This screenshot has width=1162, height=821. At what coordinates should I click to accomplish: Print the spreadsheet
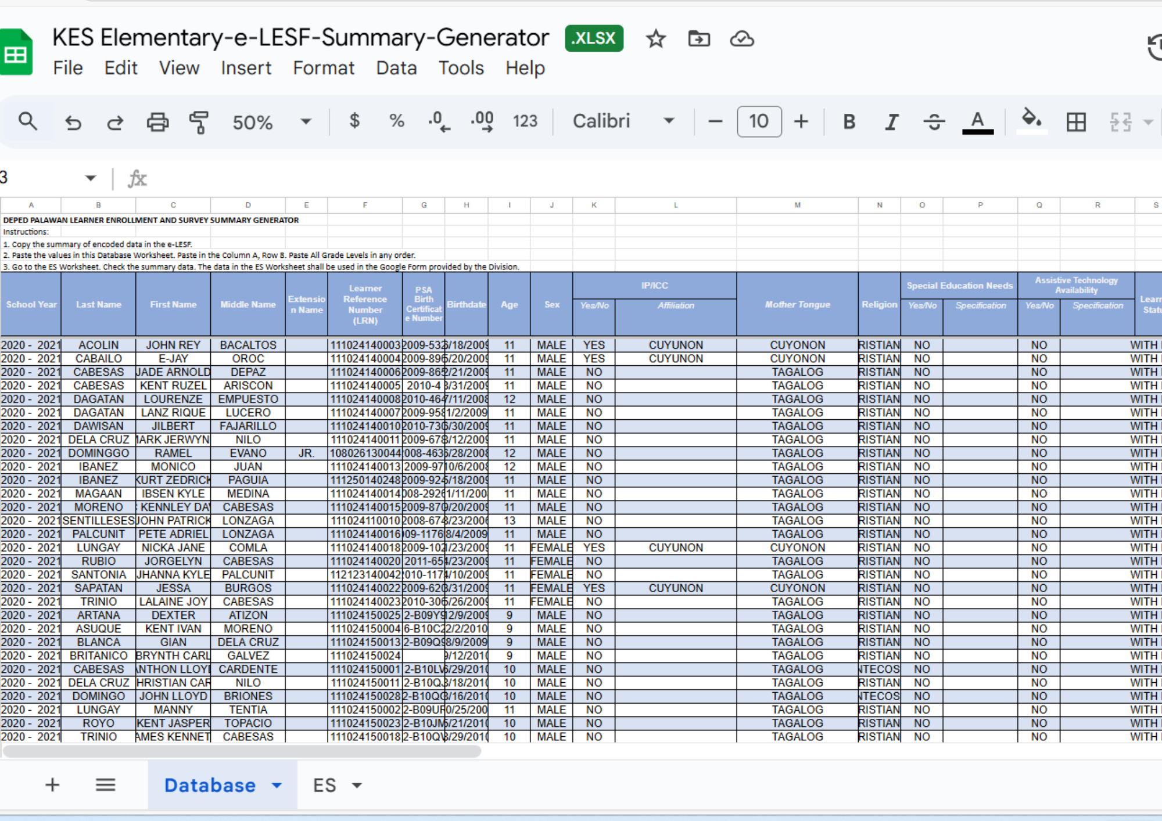tap(157, 122)
